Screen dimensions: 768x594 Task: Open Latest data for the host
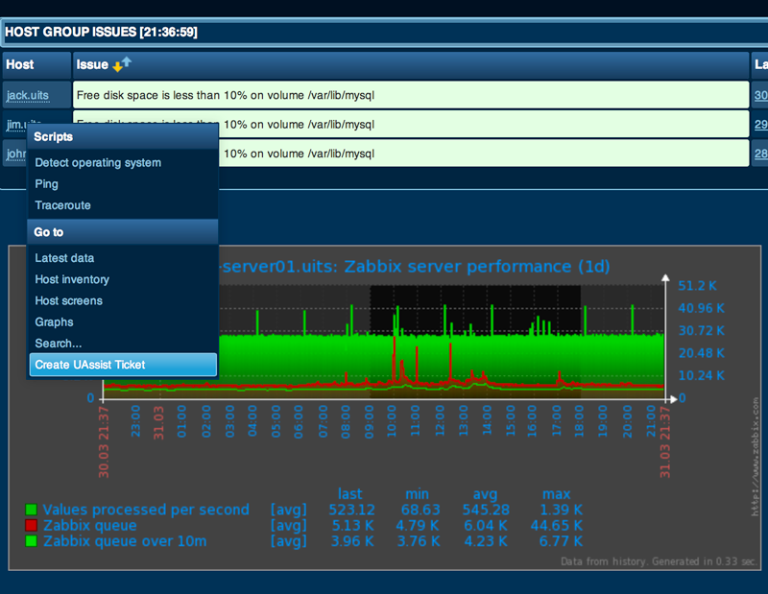[x=64, y=258]
